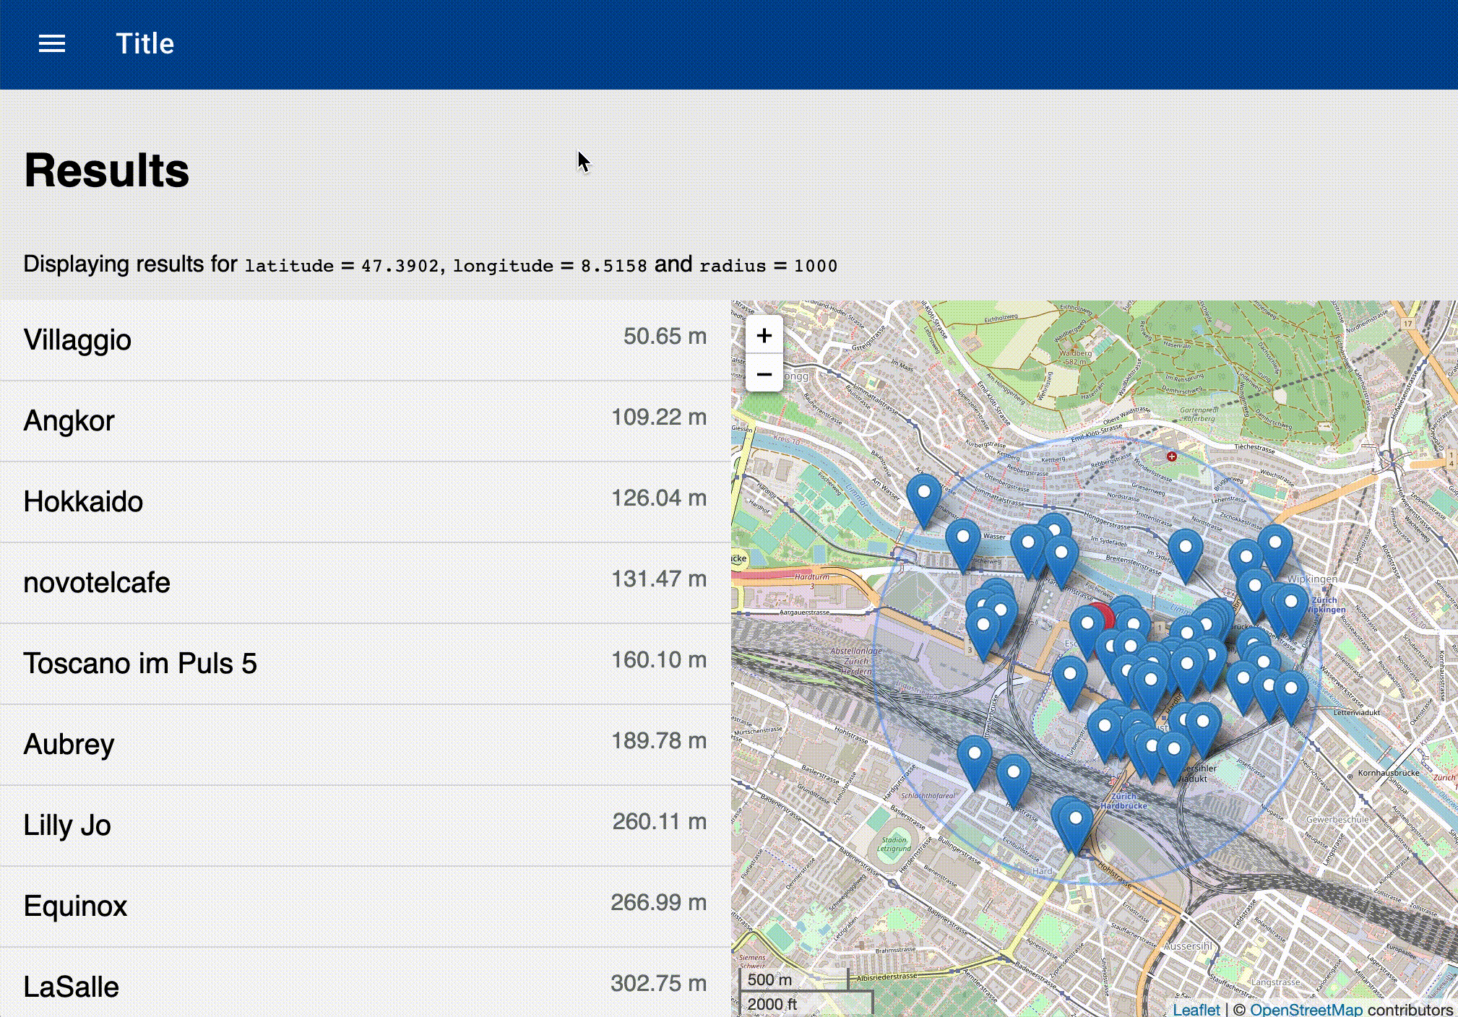Click the 500 m map scale bar
The width and height of the screenshot is (1458, 1017).
click(793, 979)
